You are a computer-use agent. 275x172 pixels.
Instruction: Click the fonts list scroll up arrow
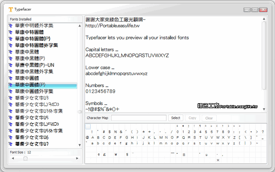click(80, 26)
